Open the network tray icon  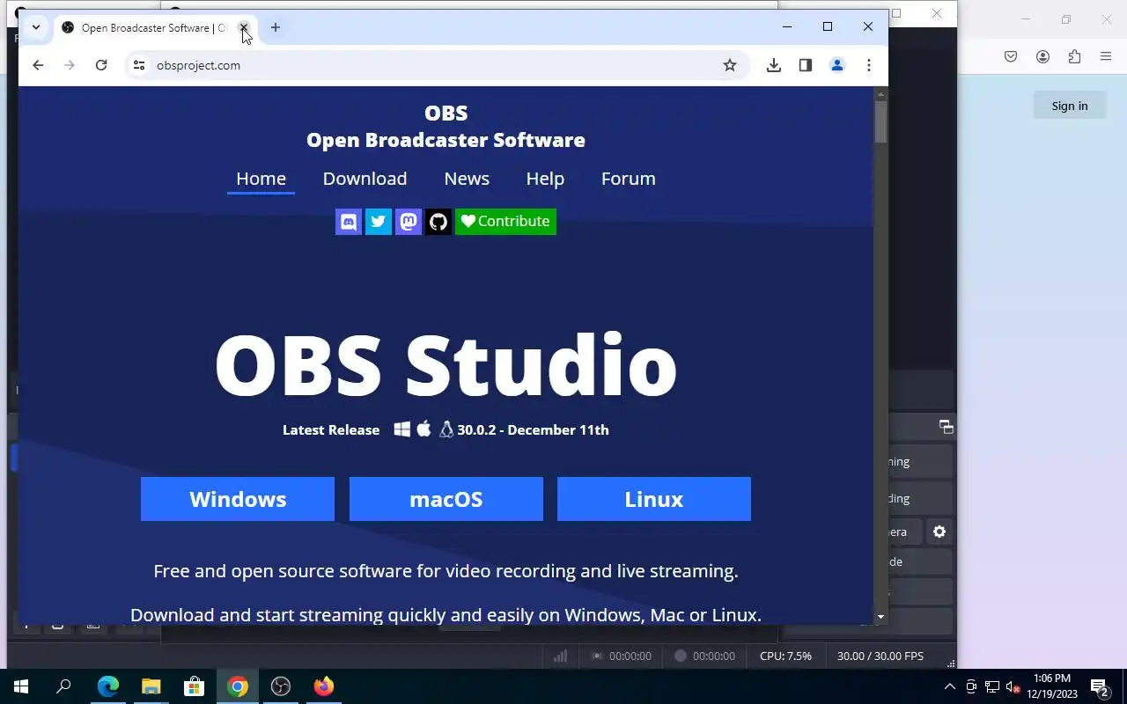click(992, 686)
